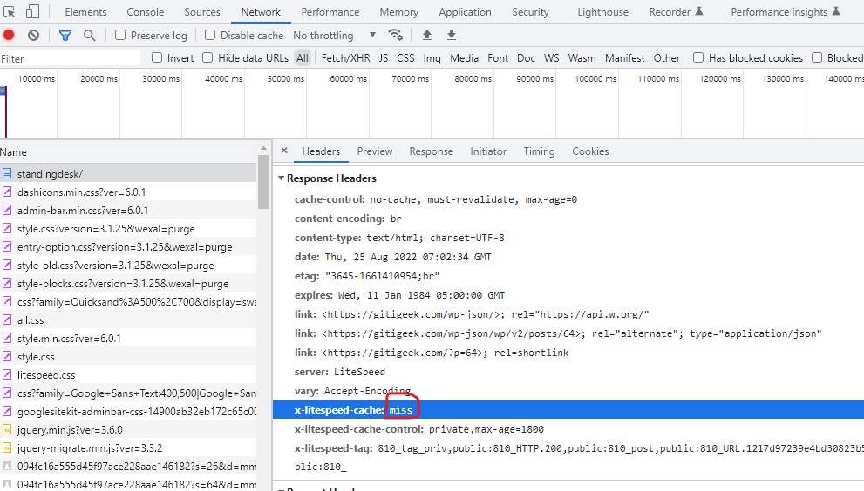Close the request details pane
Image resolution: width=864 pixels, height=491 pixels.
(284, 151)
